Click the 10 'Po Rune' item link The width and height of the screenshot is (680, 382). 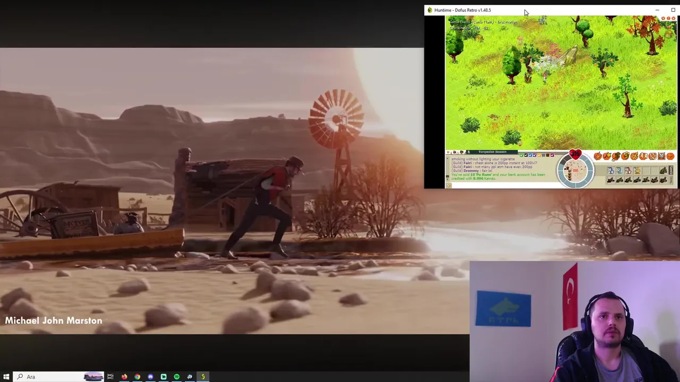pos(481,175)
